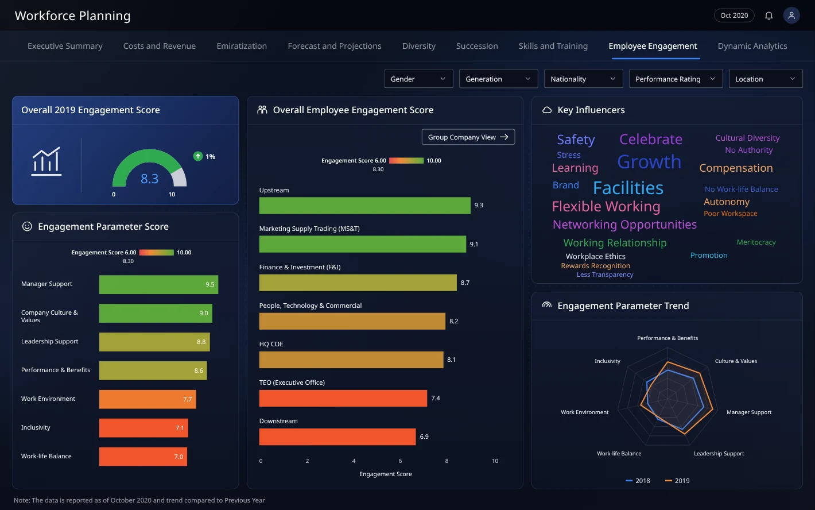Screen dimensions: 815x510
Task: Click the gauge icon beside Engagement Parameter Trend
Action: (x=547, y=306)
